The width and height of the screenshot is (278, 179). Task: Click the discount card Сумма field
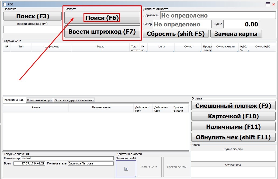point(241,24)
